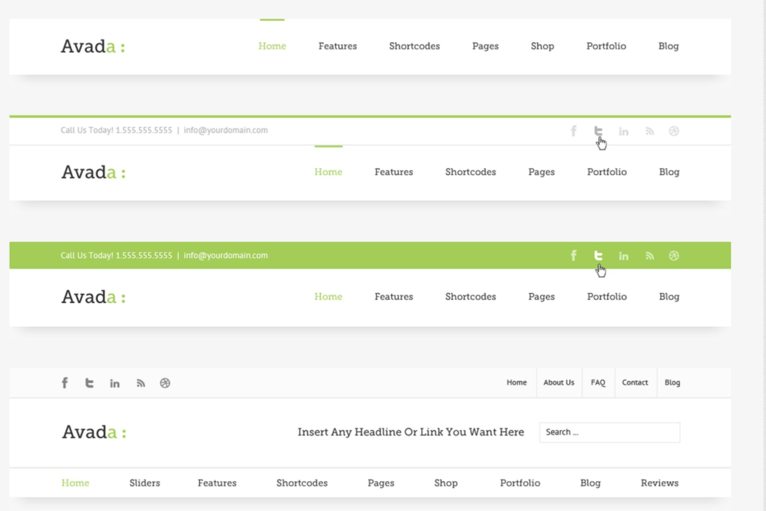Open LinkedIn icon in the white contact bar
Image resolution: width=766 pixels, height=511 pixels.
coord(624,132)
